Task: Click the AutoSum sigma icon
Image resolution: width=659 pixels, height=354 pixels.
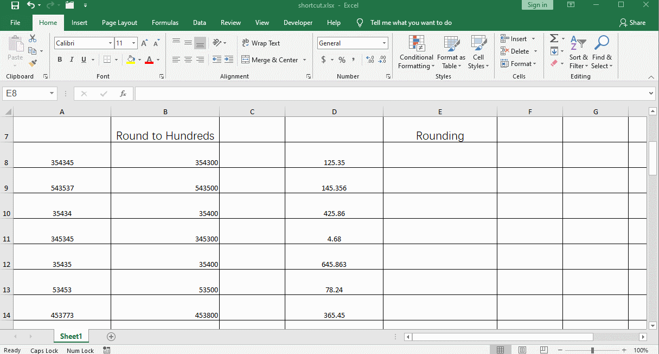Action: pos(554,38)
